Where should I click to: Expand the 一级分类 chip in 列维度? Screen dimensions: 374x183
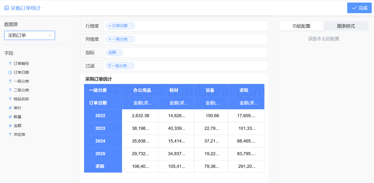coord(109,39)
